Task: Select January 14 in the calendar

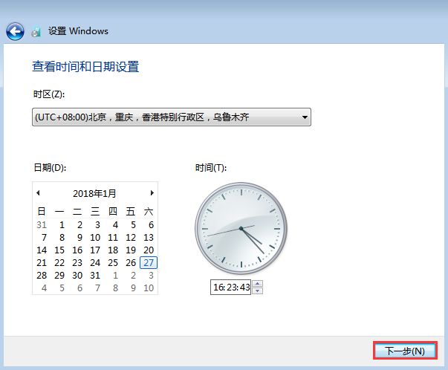Action: [42, 250]
